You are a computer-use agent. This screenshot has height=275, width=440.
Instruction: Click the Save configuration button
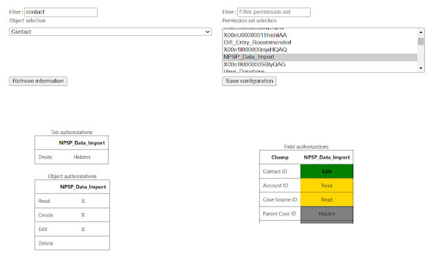click(249, 81)
